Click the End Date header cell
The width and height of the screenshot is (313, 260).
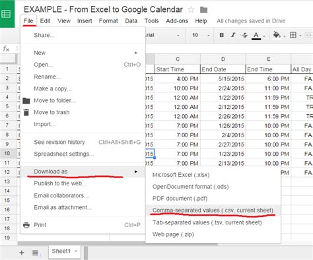click(223, 69)
